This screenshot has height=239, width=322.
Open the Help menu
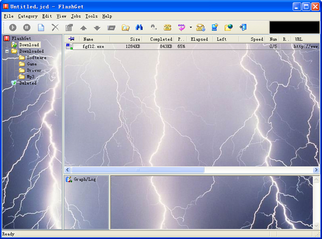click(107, 16)
